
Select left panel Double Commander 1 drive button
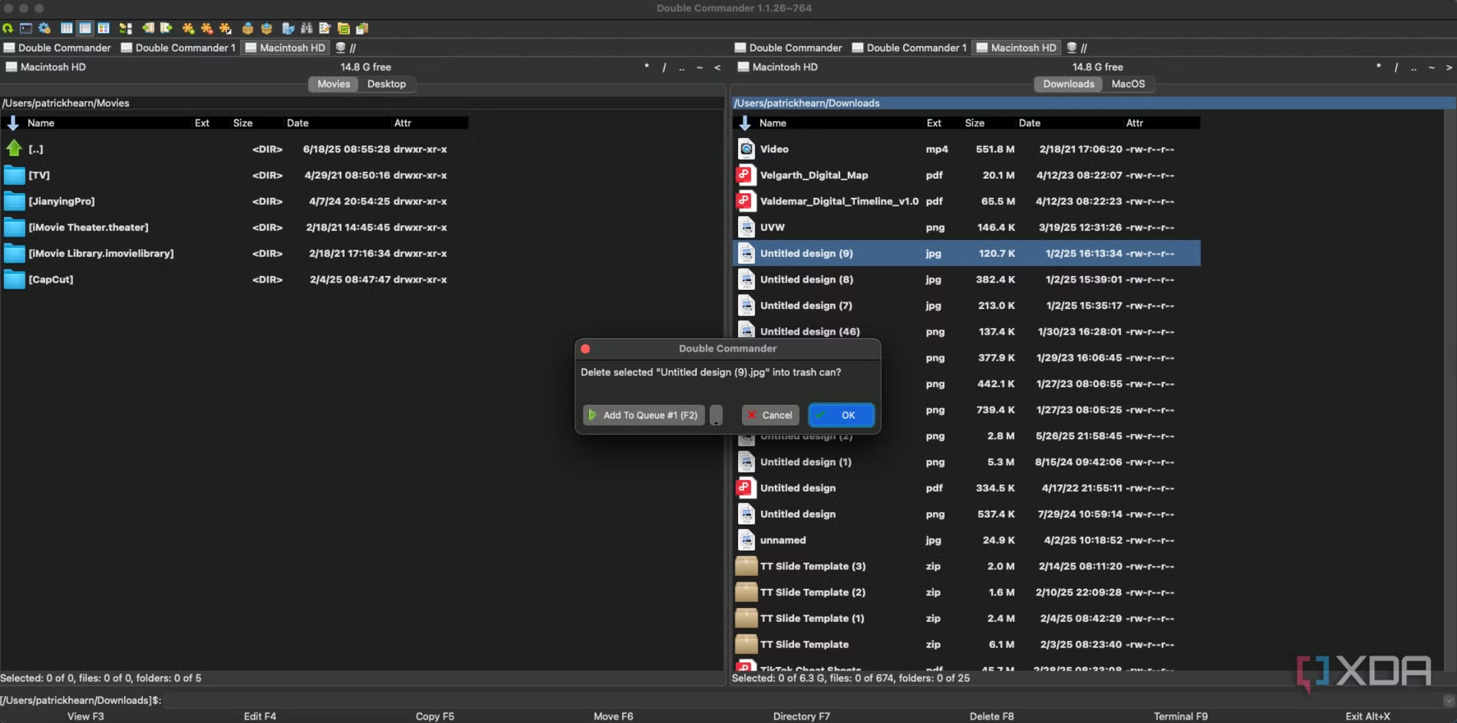coord(178,48)
